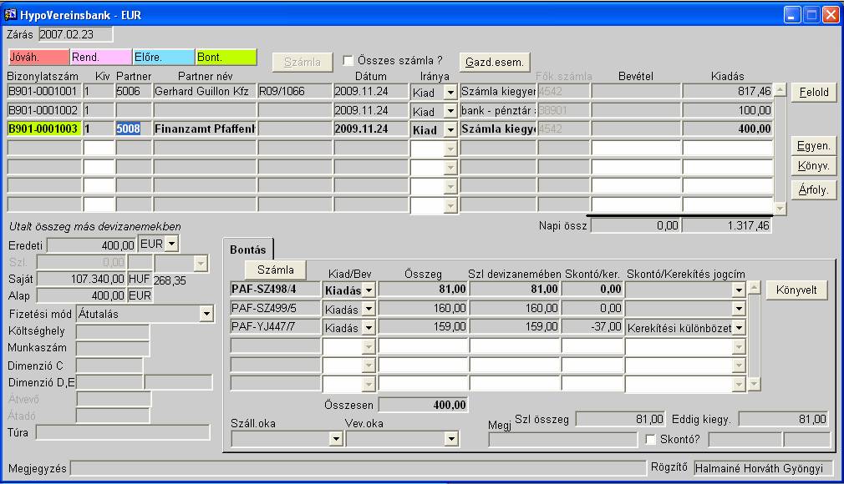Click scroll-down arrow of the transactions list
The width and height of the screenshot is (844, 484).
point(780,208)
